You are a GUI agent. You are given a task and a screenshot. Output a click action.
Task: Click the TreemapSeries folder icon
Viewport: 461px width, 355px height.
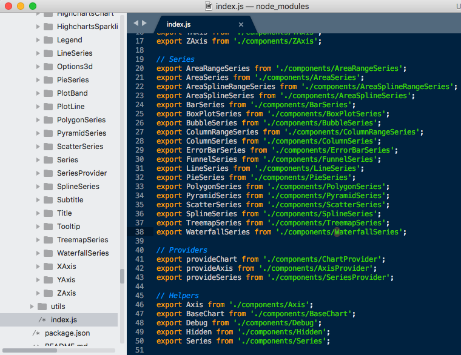(x=48, y=240)
